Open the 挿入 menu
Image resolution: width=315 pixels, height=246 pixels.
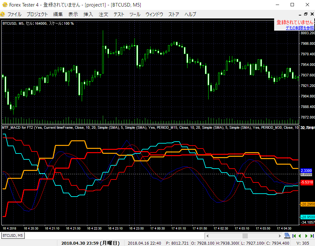88,14
